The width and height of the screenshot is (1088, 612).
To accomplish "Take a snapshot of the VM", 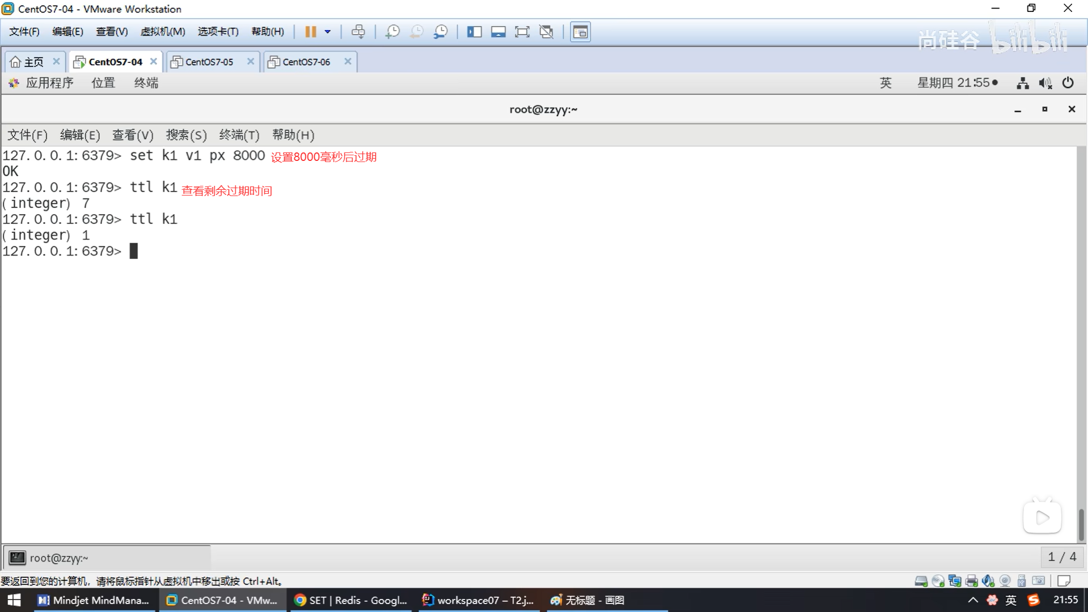I will 392,32.
